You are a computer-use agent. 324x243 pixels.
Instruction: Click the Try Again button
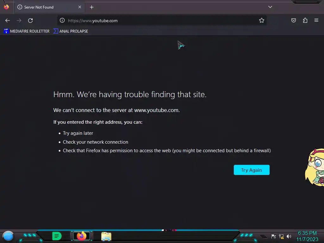point(252,170)
